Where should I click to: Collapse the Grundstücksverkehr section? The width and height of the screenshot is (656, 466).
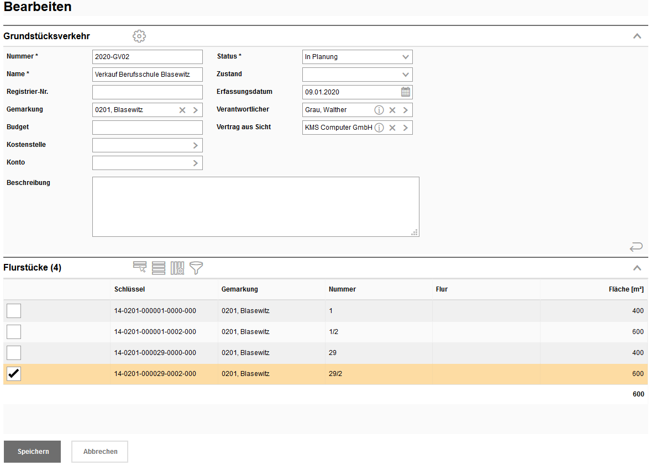click(x=637, y=36)
